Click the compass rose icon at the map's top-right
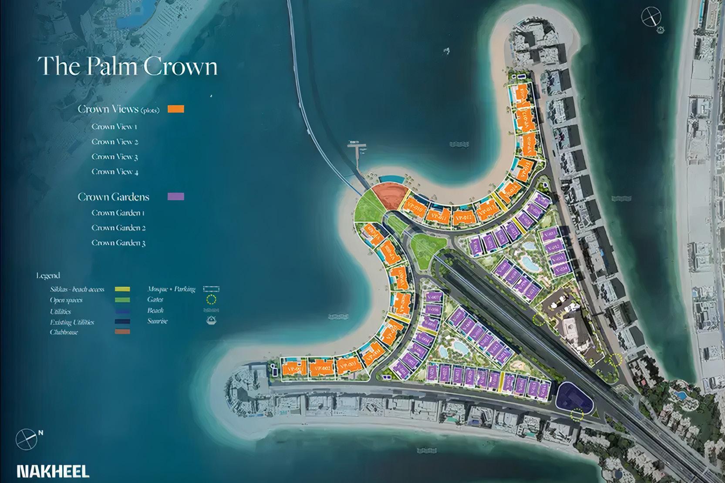This screenshot has width=725, height=483. [651, 18]
